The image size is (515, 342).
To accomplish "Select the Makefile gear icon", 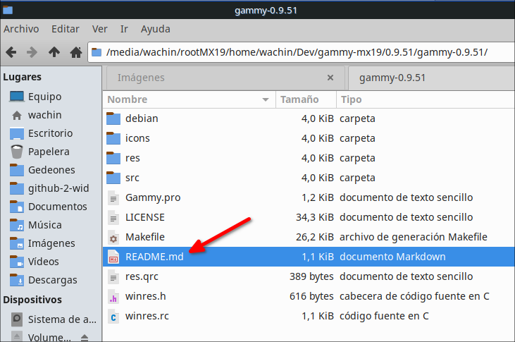I will click(113, 237).
